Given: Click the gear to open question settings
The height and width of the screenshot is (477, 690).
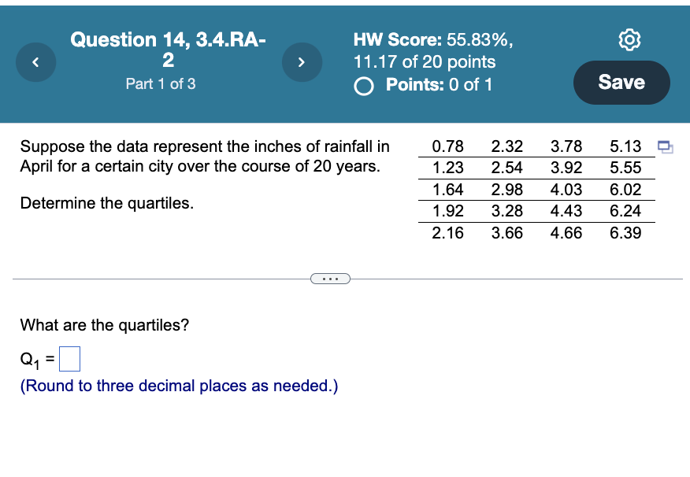Looking at the screenshot, I should click(x=629, y=39).
